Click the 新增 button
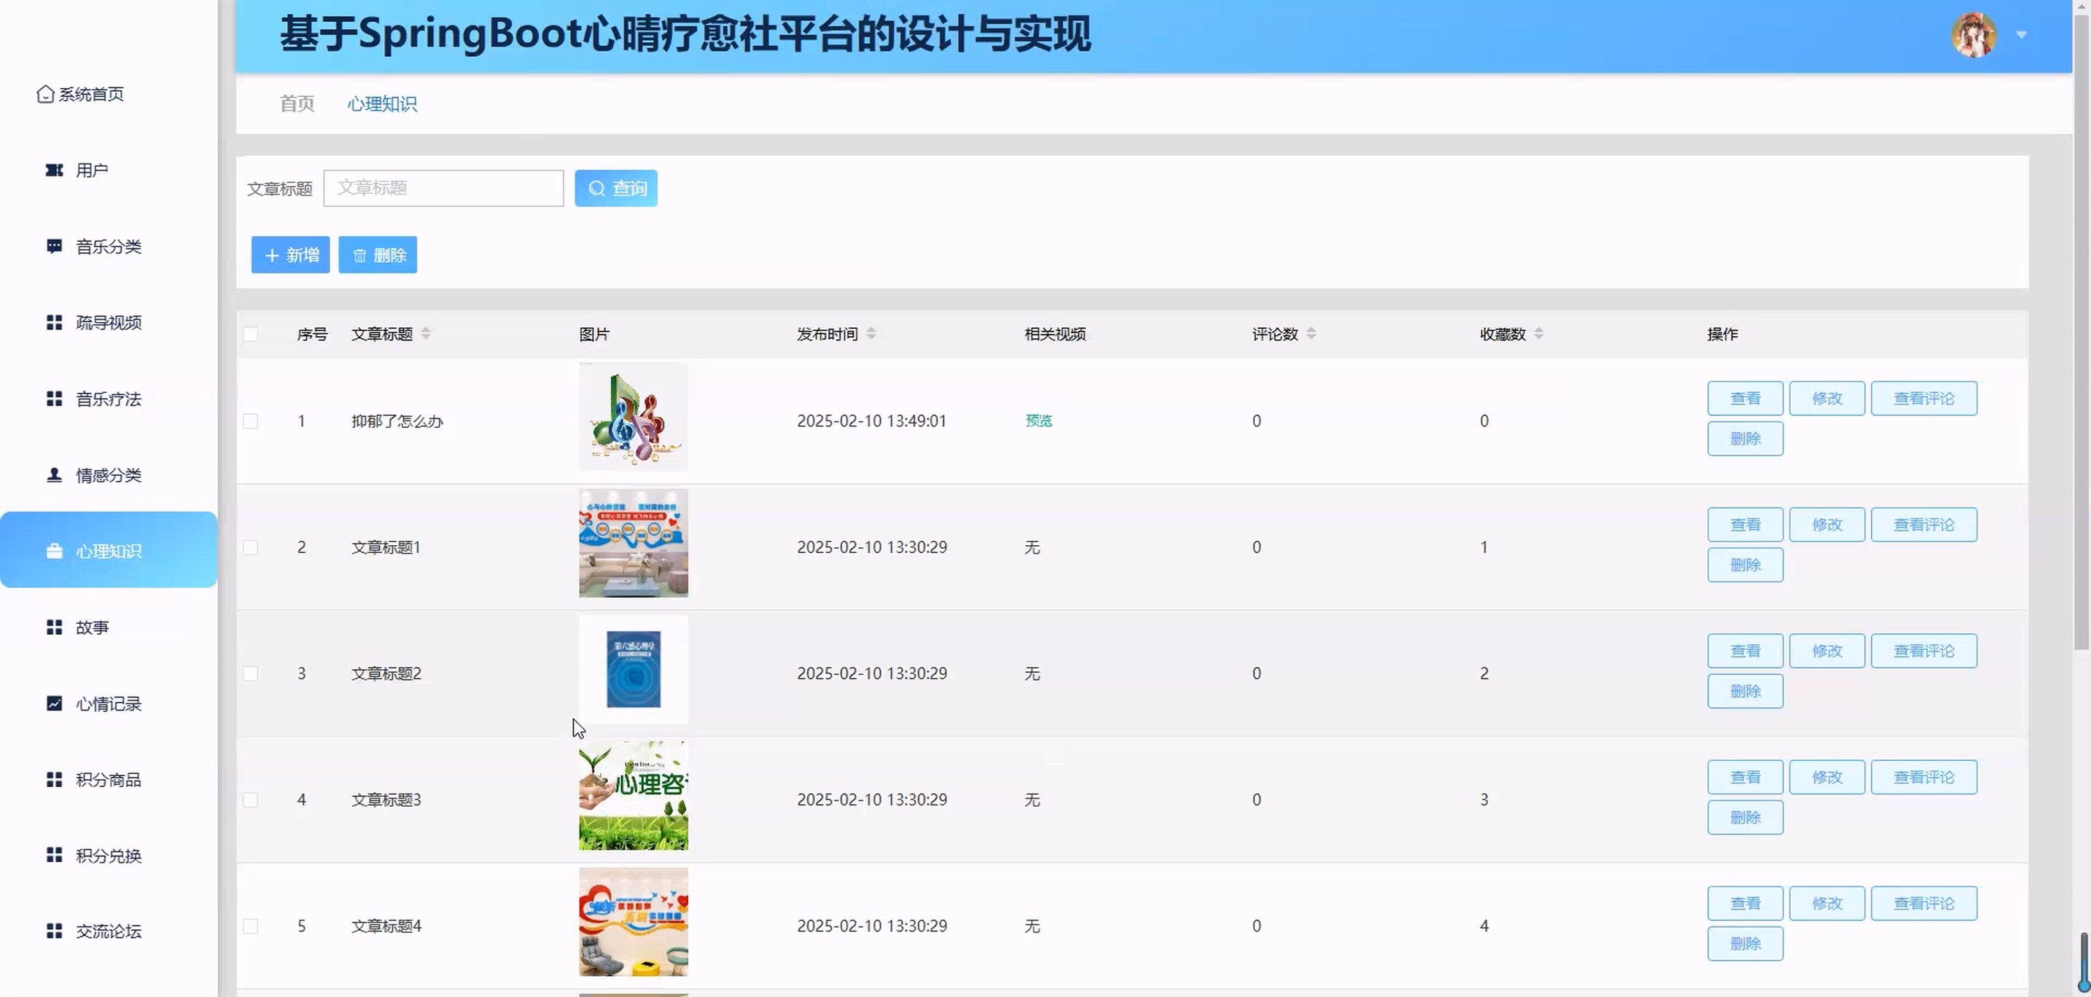Image resolution: width=2091 pixels, height=997 pixels. point(291,255)
